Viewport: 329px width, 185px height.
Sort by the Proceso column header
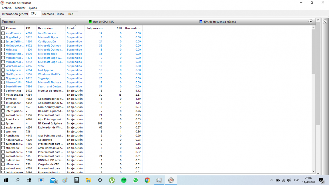[11, 28]
